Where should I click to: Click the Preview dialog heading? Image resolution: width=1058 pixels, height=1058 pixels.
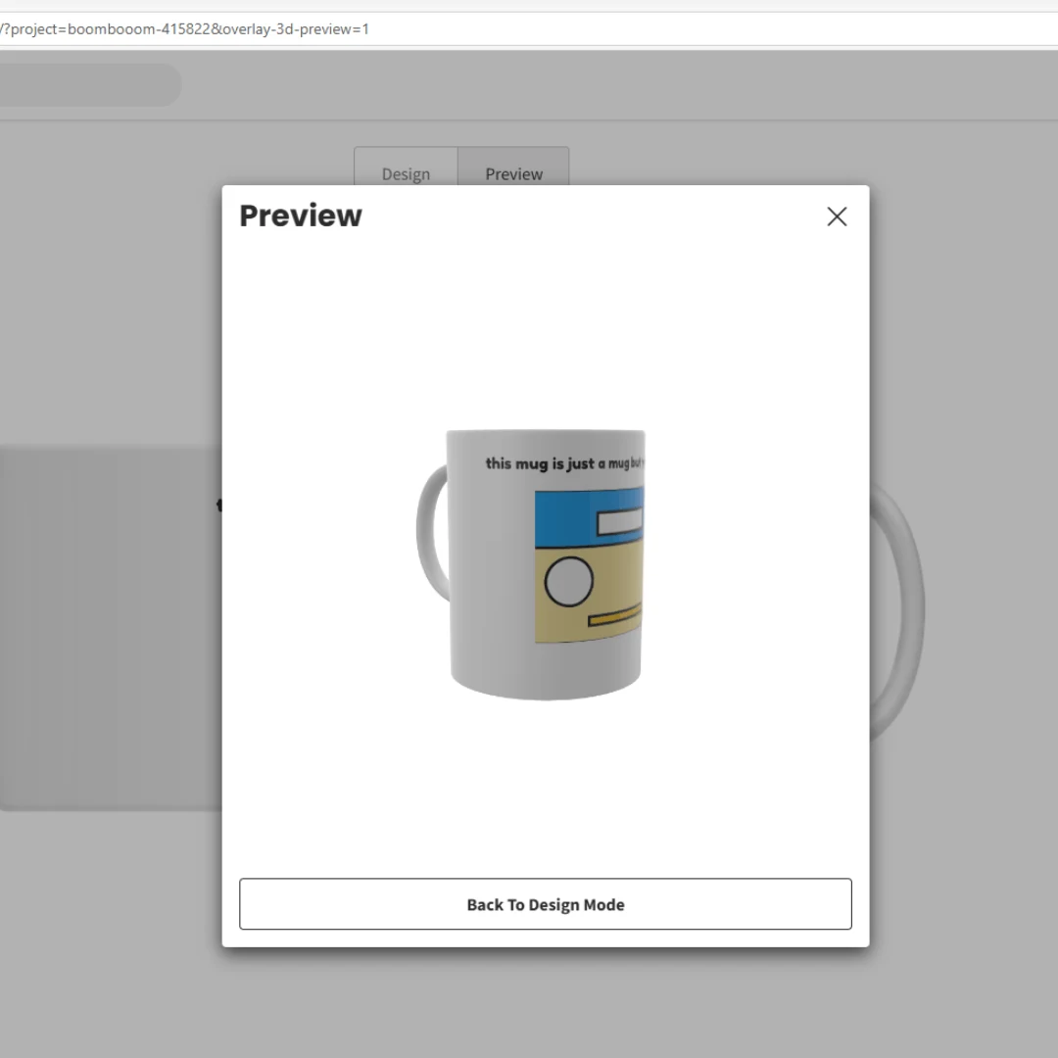[301, 216]
